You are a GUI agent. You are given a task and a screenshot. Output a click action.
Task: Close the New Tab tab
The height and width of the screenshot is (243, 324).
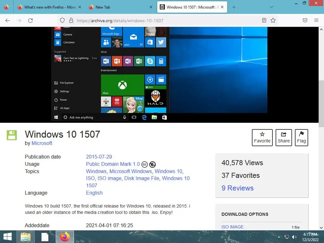tap(151, 7)
